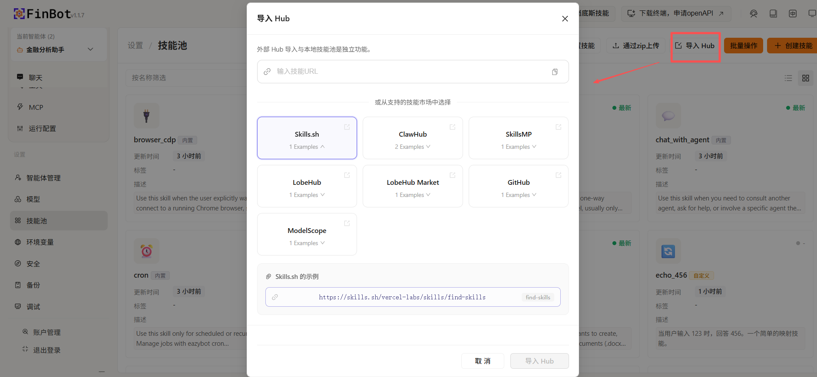Open SkillsMP external link icon

point(559,127)
